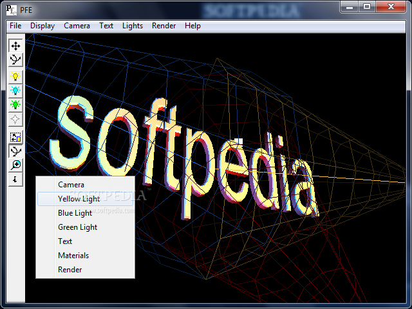Open the Help menu
Image resolution: width=412 pixels, height=309 pixels.
coord(192,26)
